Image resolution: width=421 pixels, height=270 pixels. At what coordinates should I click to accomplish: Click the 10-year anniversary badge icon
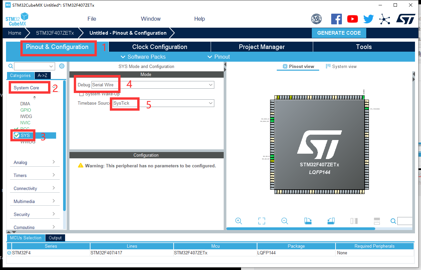coord(316,19)
